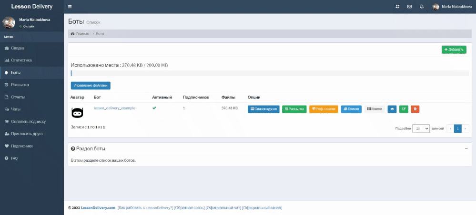The width and height of the screenshot is (476, 215).
Task: Click the Maria Maloukhova name in top bar
Action: pyautogui.click(x=457, y=7)
